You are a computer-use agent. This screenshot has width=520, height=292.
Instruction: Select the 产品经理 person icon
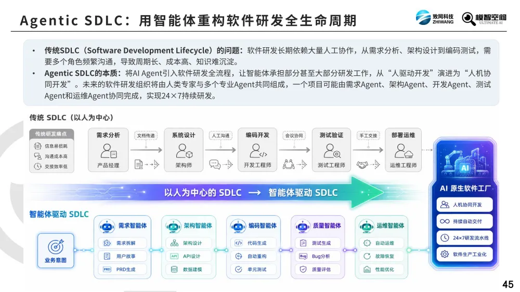(x=109, y=151)
